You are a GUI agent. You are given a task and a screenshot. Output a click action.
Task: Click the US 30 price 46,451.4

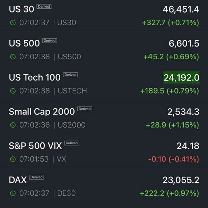(x=181, y=10)
